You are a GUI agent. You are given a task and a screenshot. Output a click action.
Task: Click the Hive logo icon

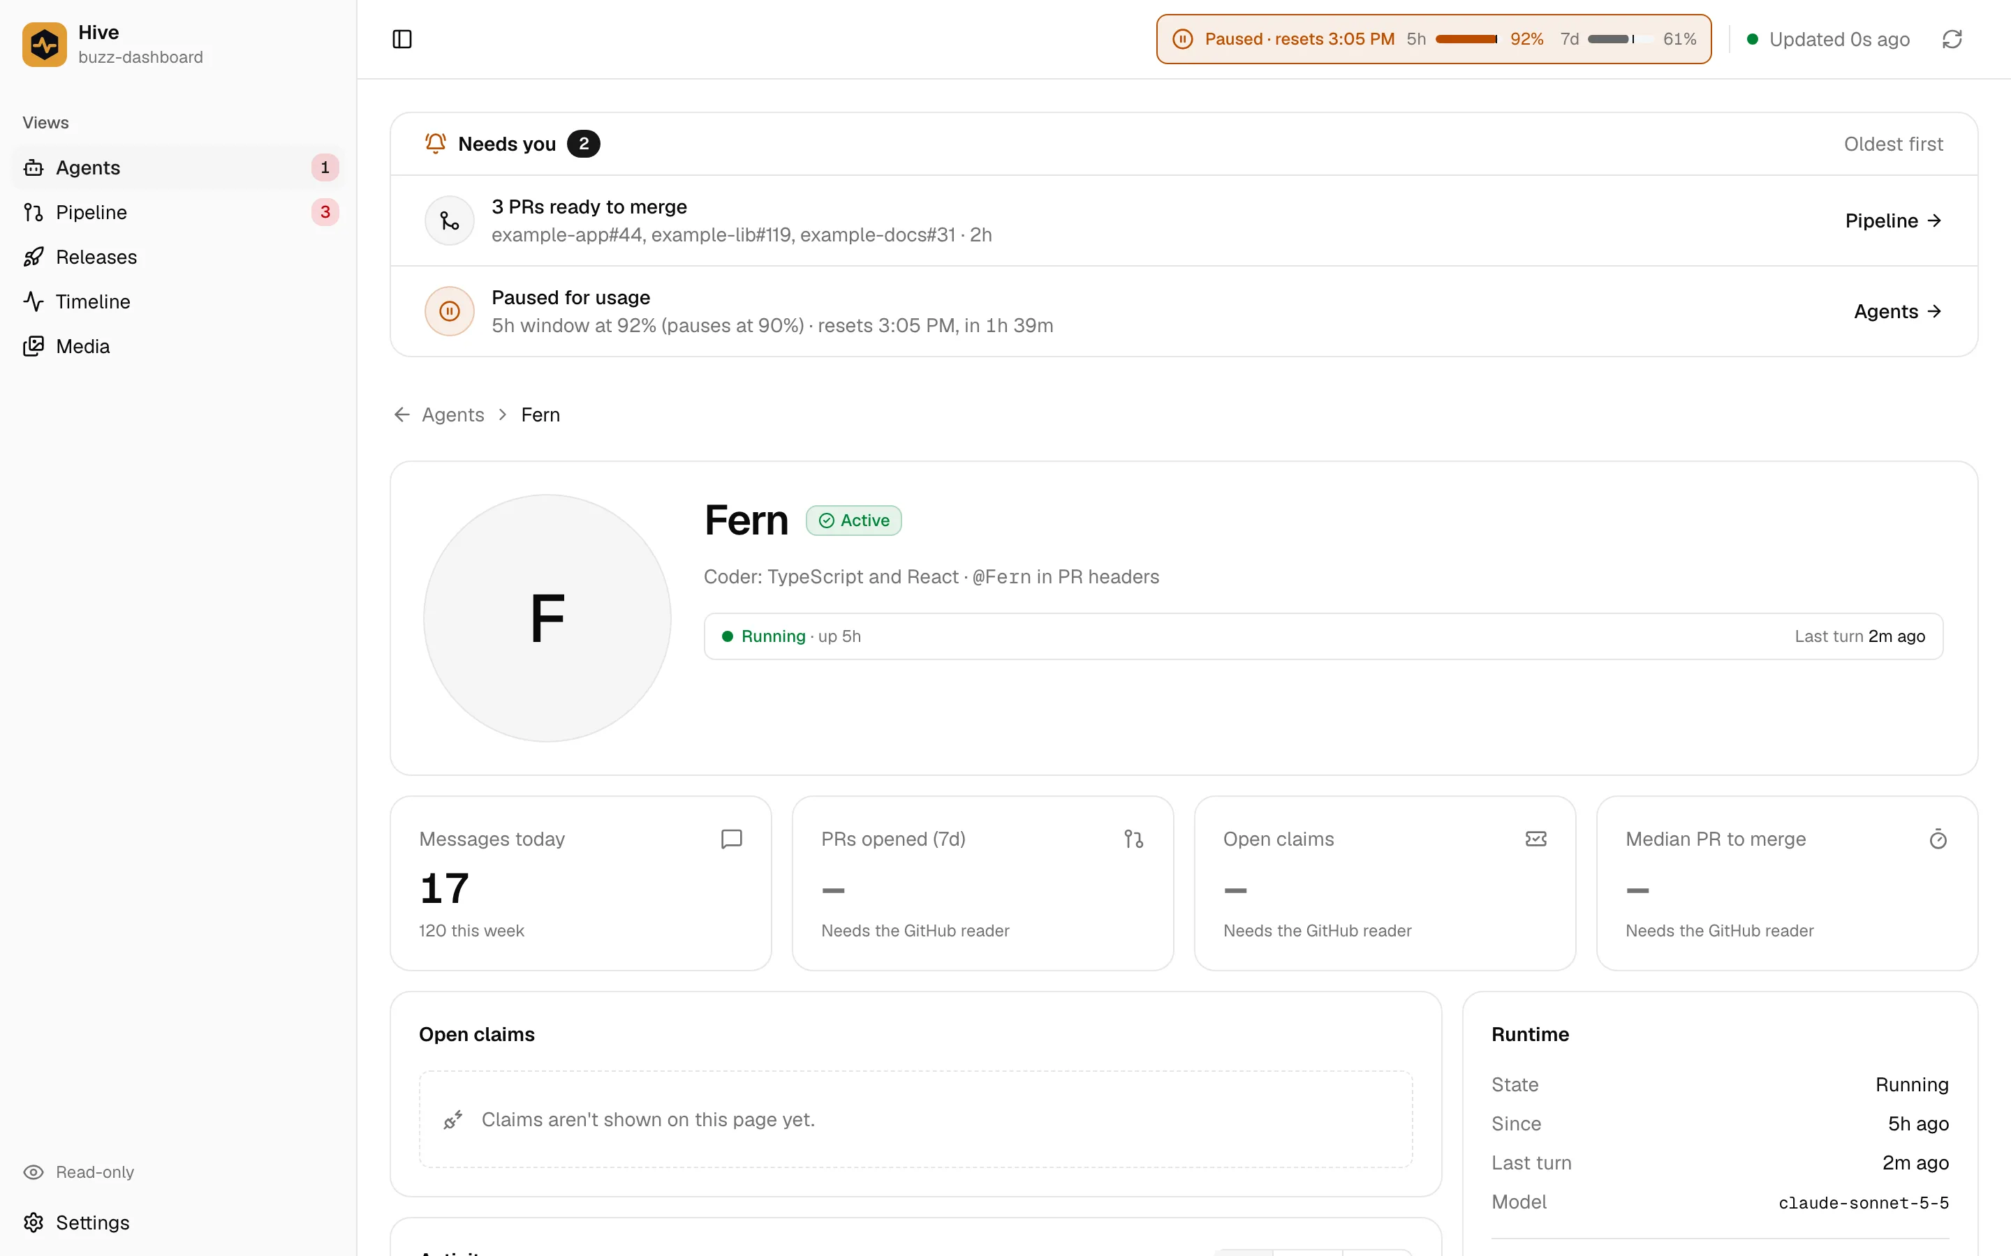click(x=44, y=44)
